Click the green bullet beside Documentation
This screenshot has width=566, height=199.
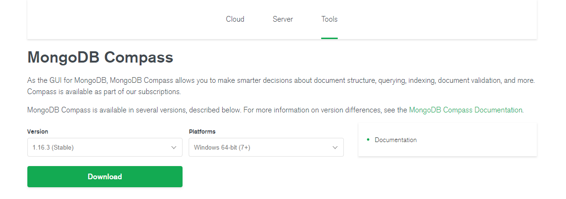coord(368,140)
